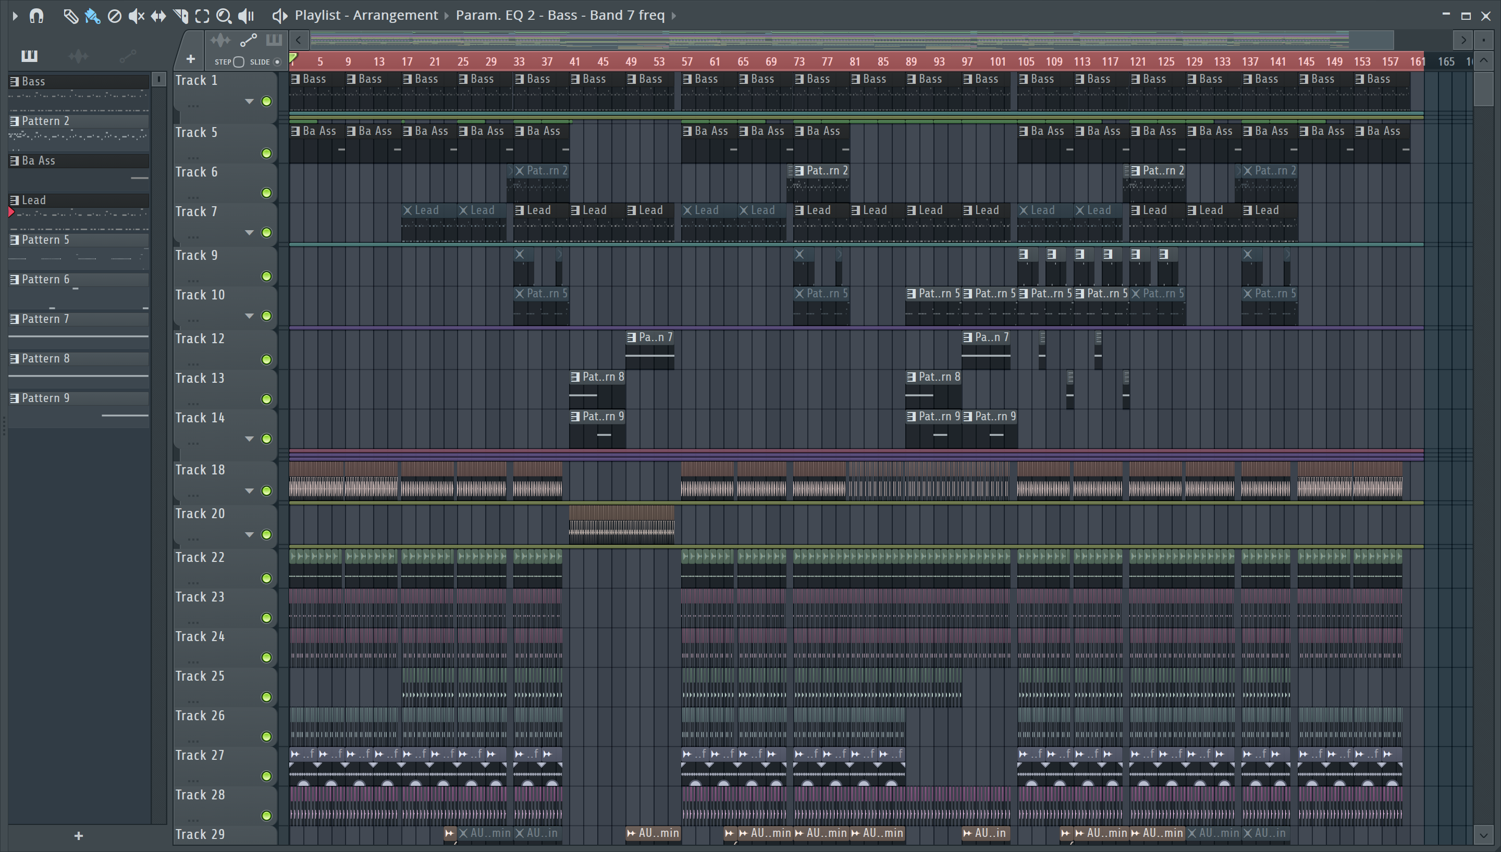Show automation clips in the picker panel
Image resolution: width=1501 pixels, height=852 pixels.
click(x=128, y=56)
